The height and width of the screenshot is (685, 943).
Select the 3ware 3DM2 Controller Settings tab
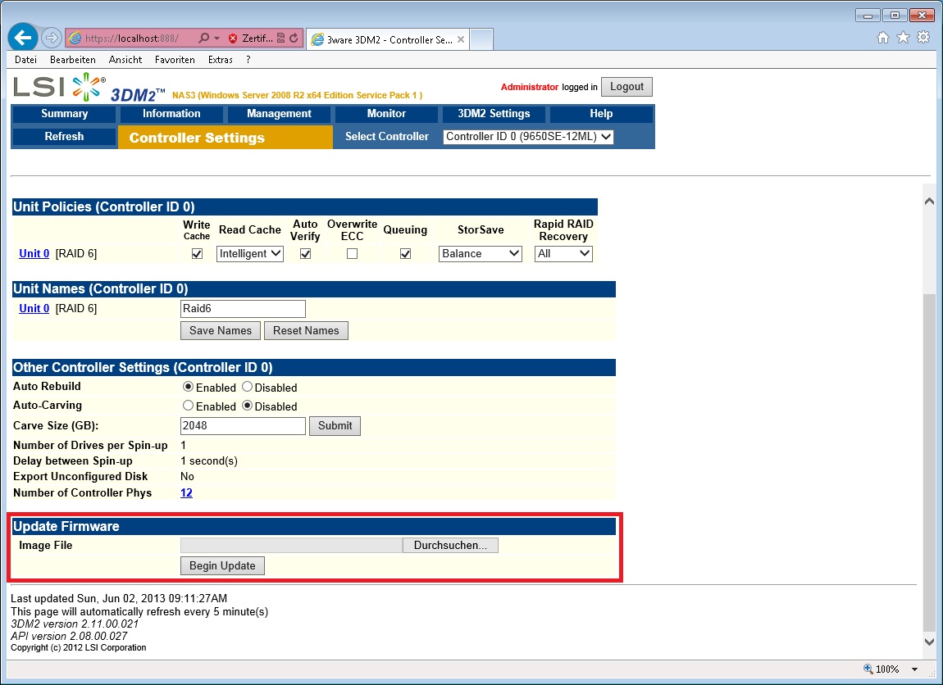(388, 39)
